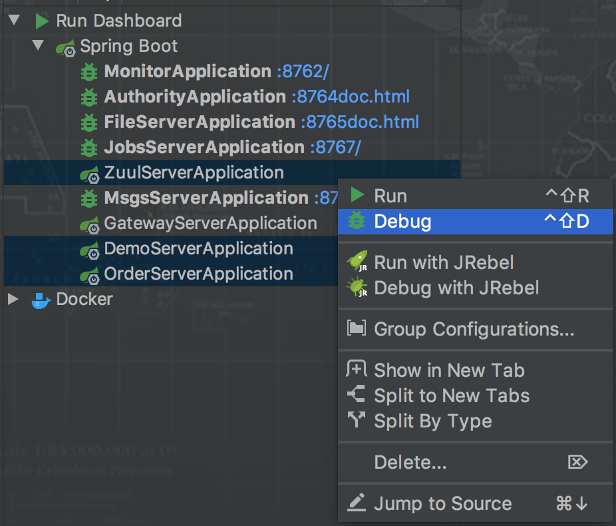The image size is (616, 526).
Task: Click the Run Dashboard green play icon
Action: coord(42,21)
